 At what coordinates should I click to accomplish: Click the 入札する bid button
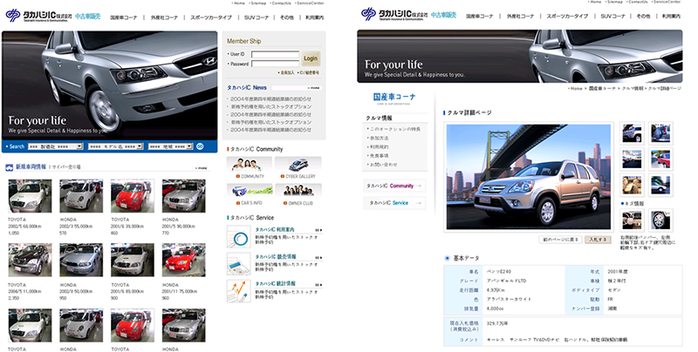tap(598, 240)
